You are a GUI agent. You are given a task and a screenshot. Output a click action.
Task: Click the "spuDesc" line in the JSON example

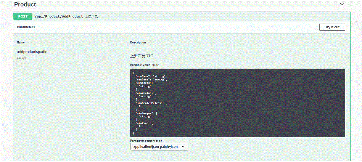click(151, 79)
